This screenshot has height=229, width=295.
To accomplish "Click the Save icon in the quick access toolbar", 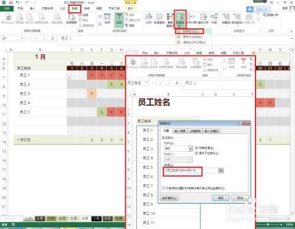I will pos(11,2).
